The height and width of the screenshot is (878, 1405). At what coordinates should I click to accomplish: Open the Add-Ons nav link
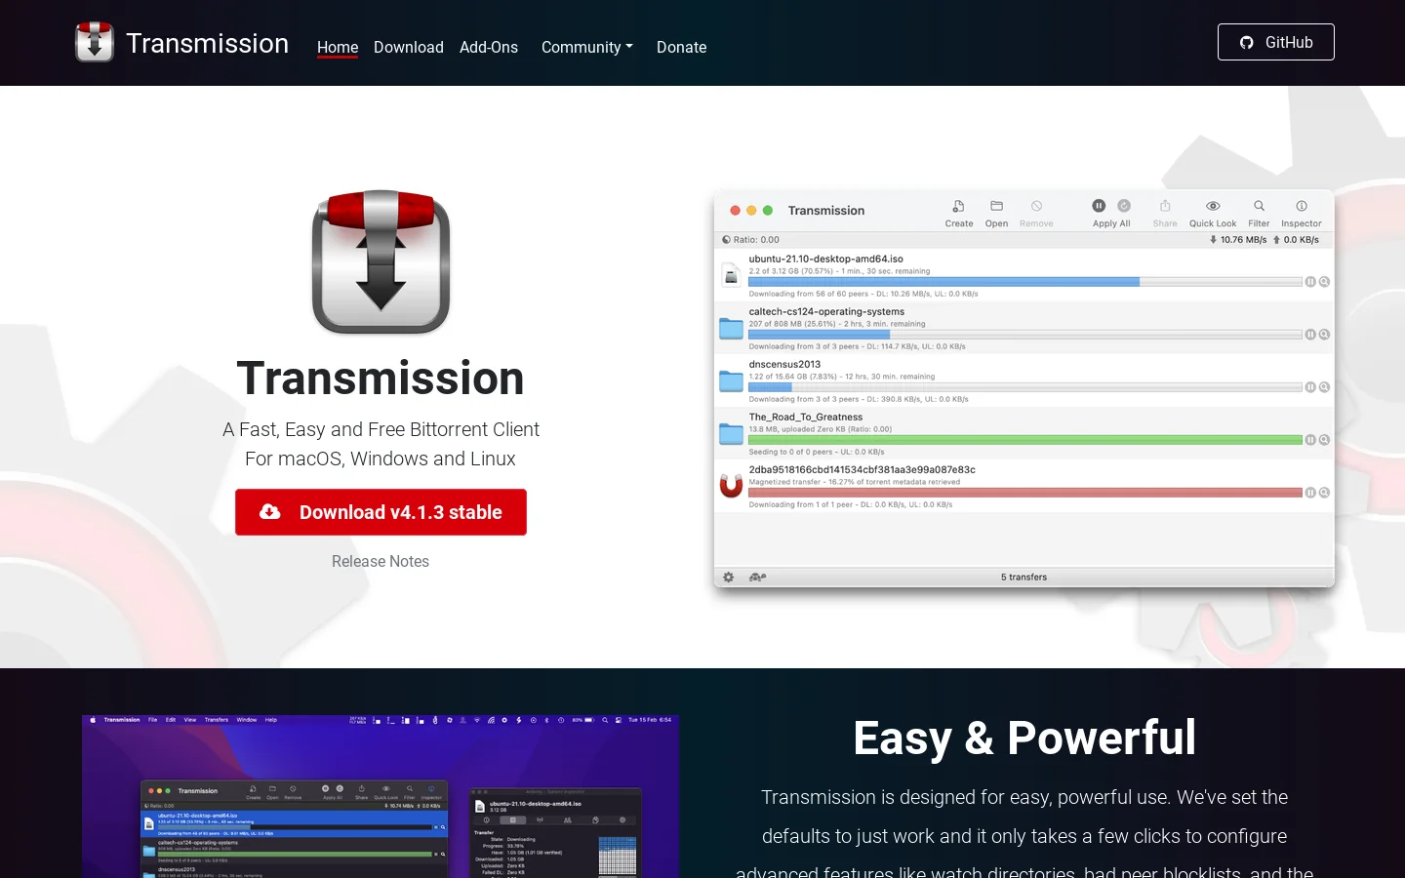coord(489,47)
